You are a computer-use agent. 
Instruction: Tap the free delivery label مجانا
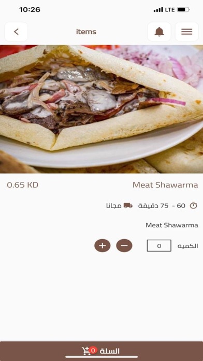pyautogui.click(x=113, y=205)
